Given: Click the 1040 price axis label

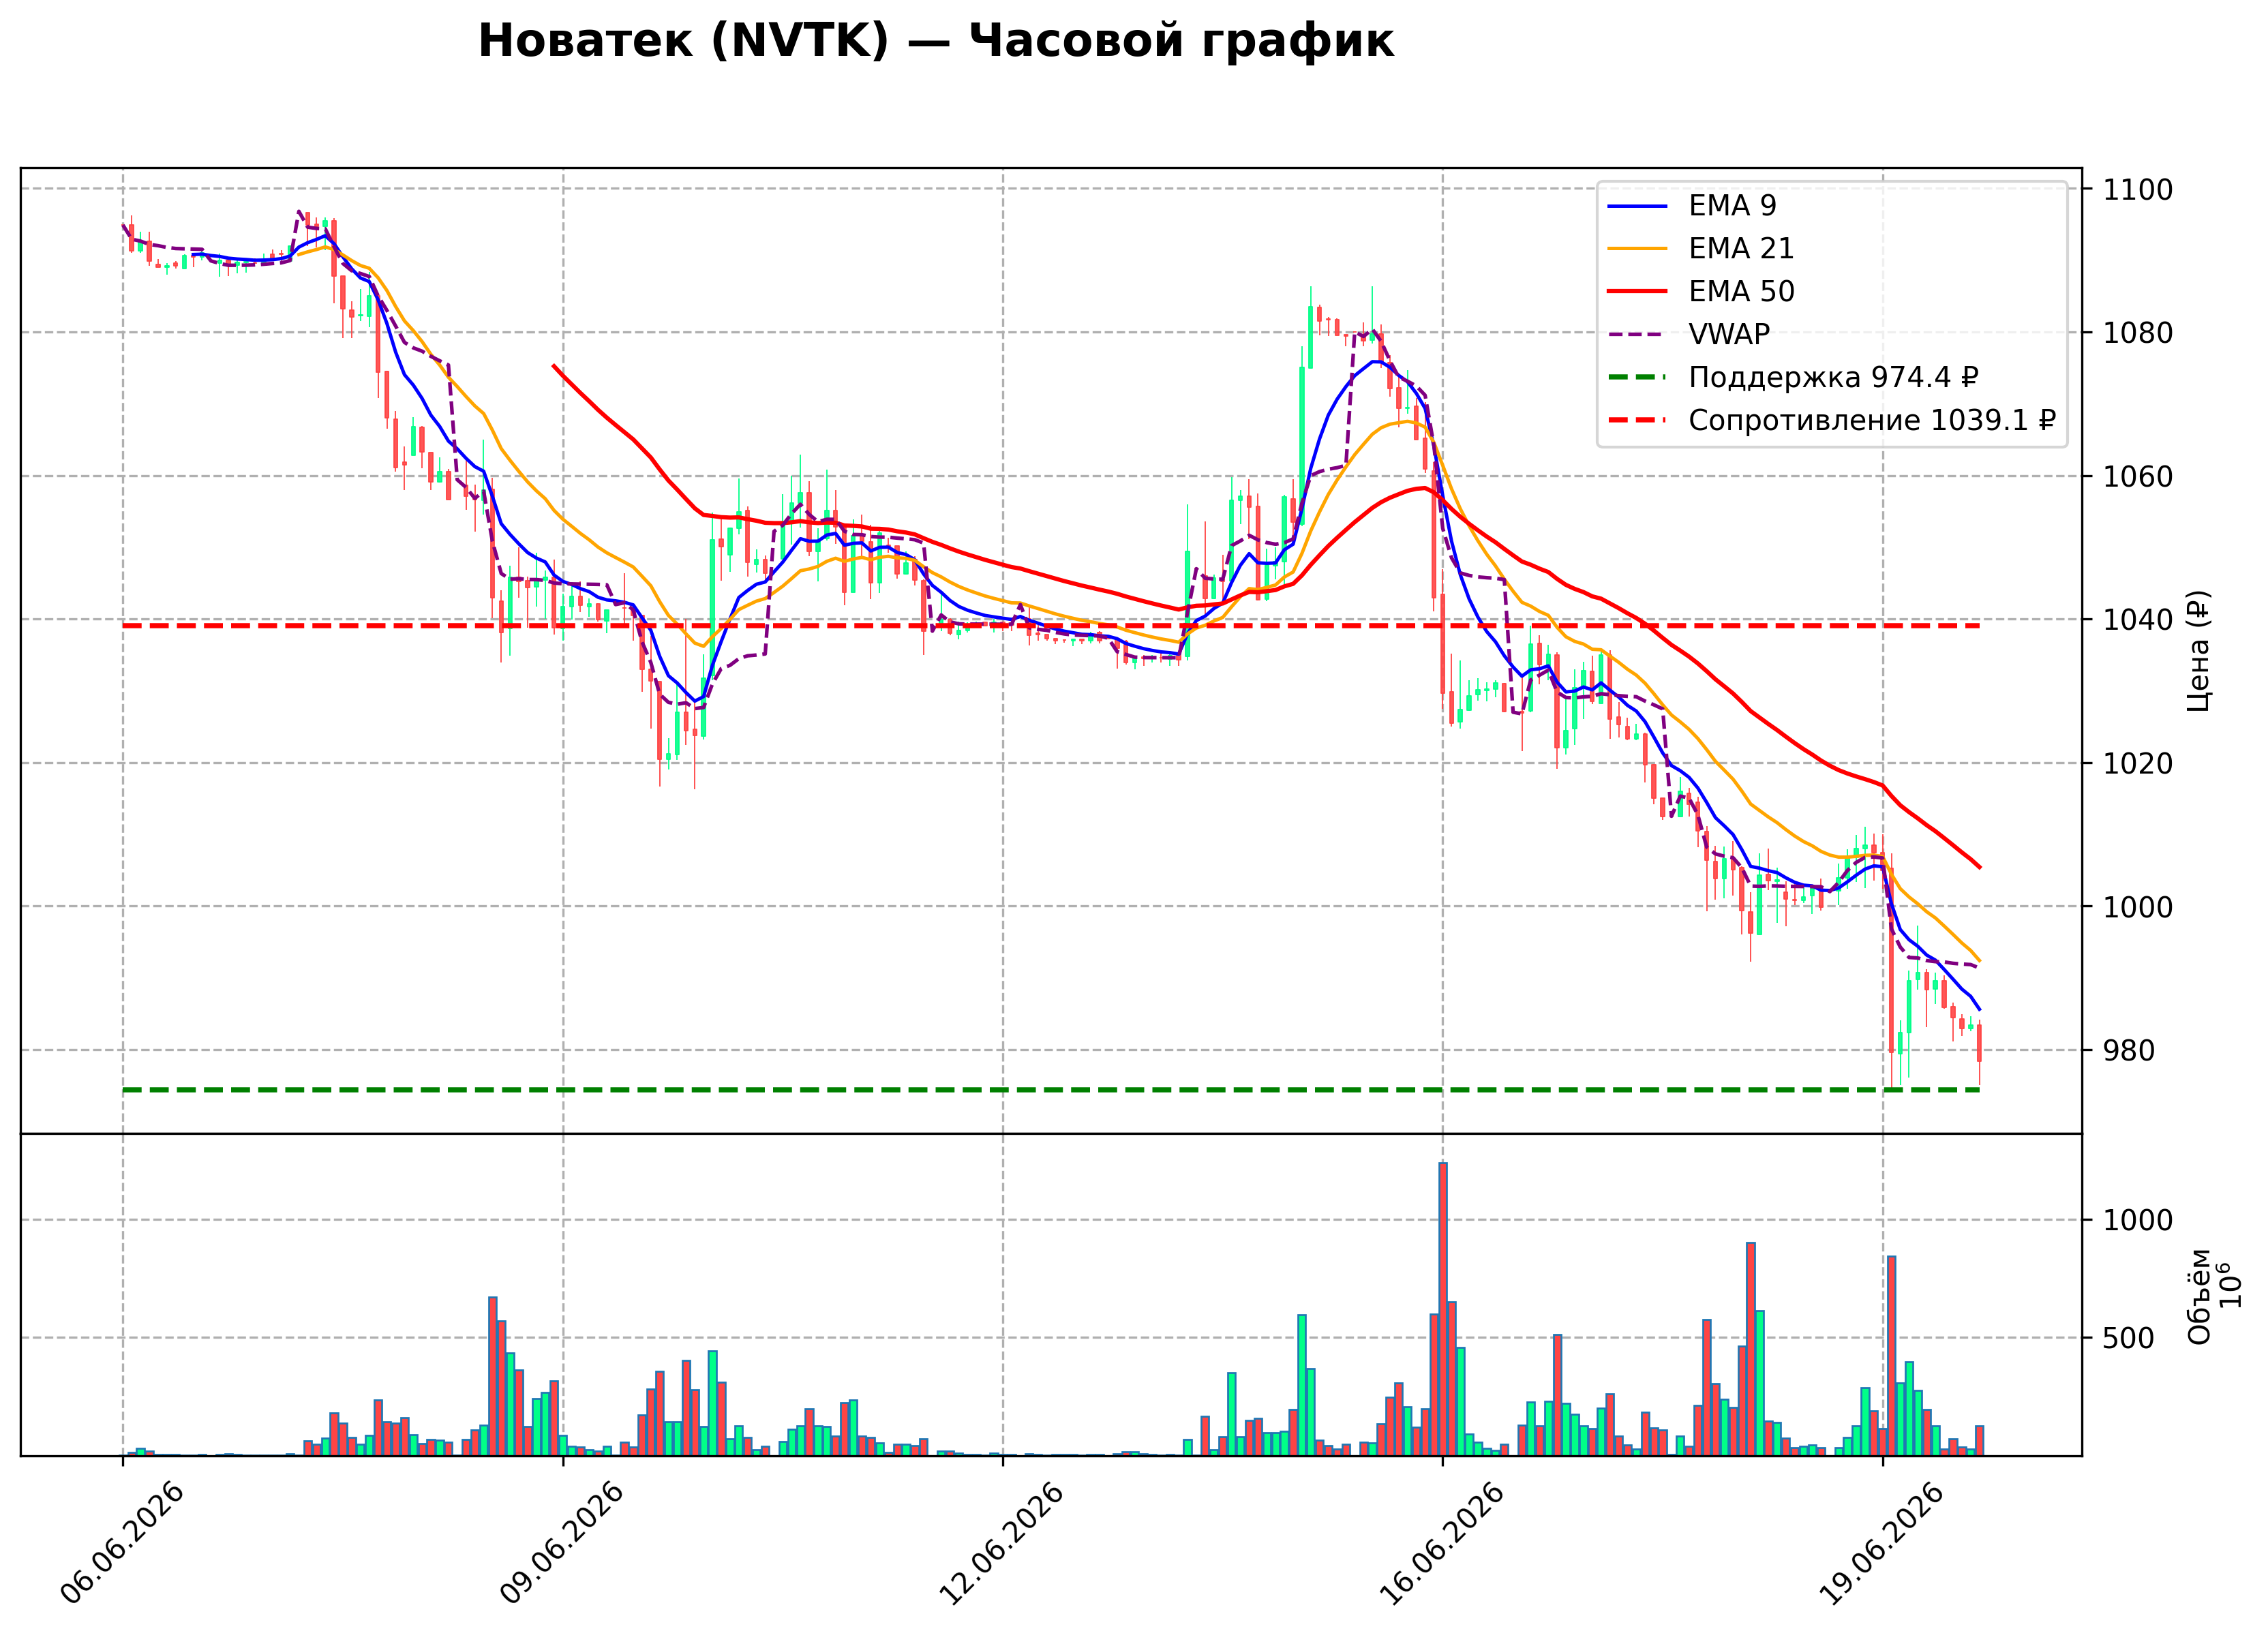Looking at the screenshot, I should [x=2137, y=620].
